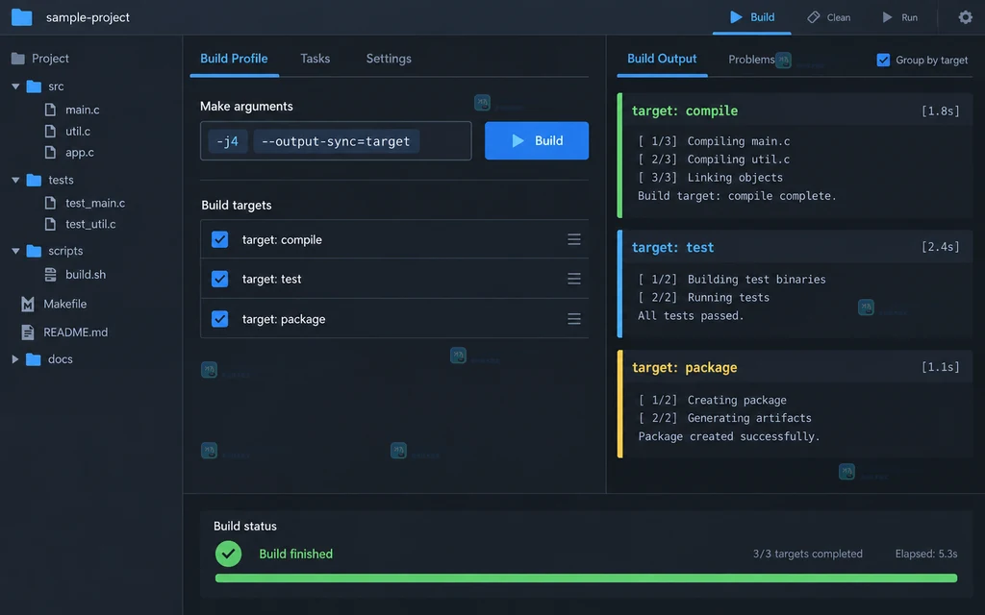Viewport: 985px width, 615px height.
Task: Click the drag handle for target: package
Action: click(x=574, y=319)
